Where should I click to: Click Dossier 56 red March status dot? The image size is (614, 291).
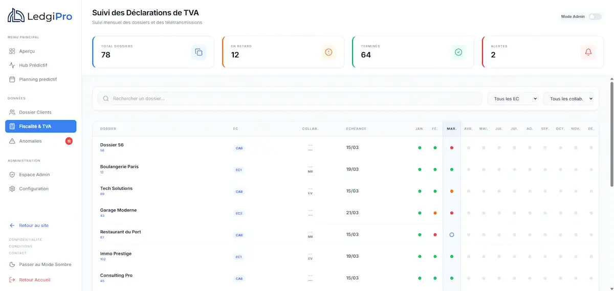(451, 148)
